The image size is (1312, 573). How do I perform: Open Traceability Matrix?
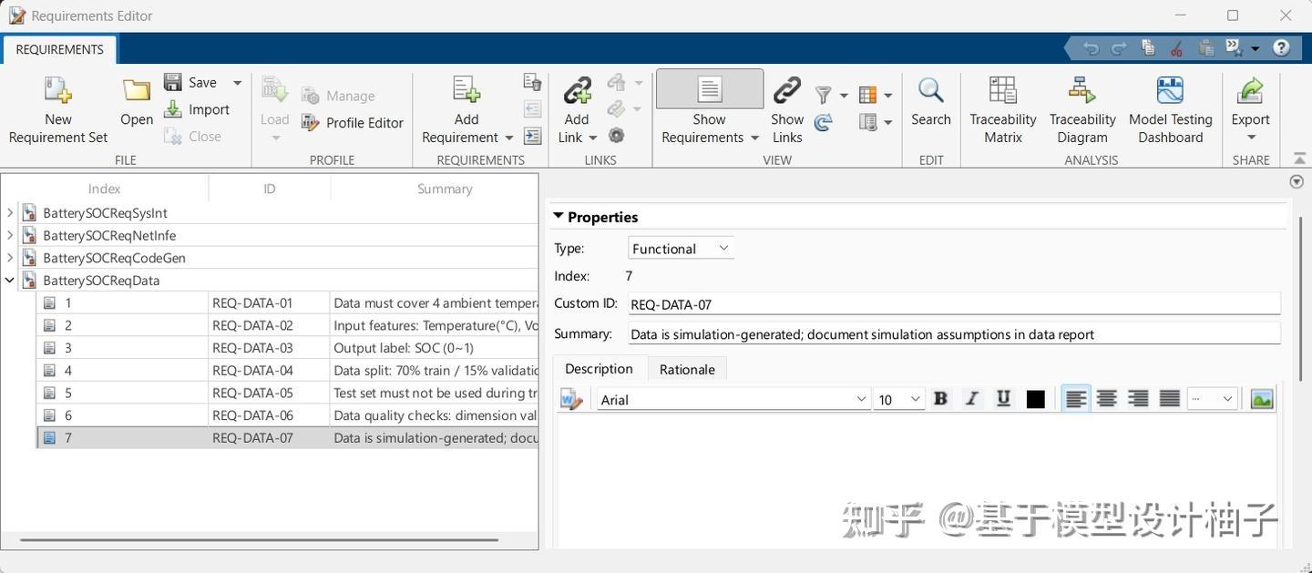tap(1002, 109)
